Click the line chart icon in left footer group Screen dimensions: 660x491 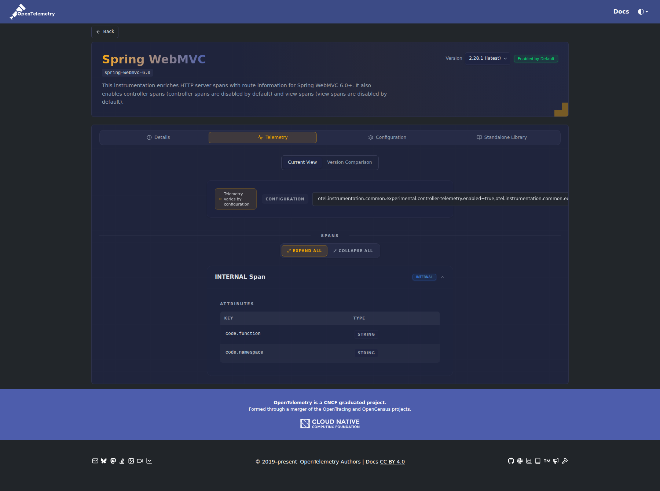(x=149, y=461)
